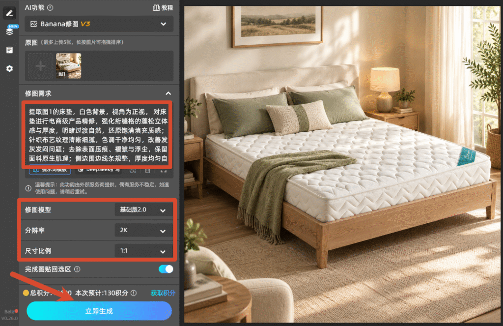
Task: Click the 分辨率 label
Action: (35, 230)
